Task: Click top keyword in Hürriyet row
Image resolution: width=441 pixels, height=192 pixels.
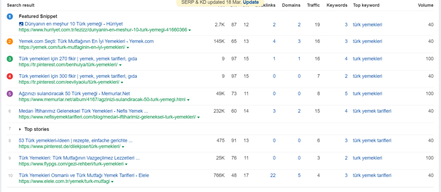Action: point(368,25)
